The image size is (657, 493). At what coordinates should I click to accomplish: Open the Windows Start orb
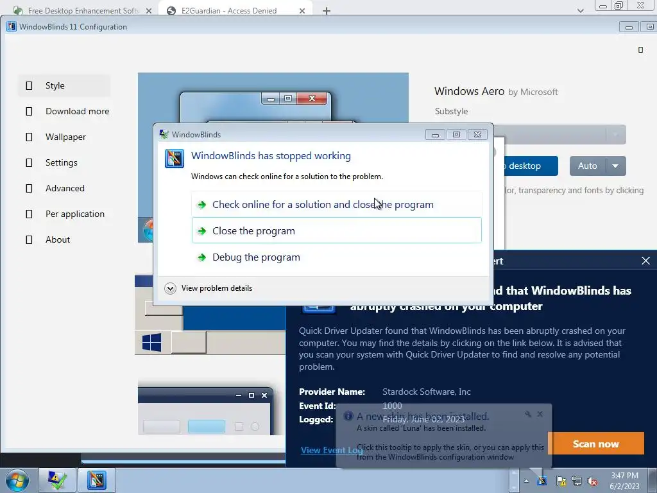(17, 480)
